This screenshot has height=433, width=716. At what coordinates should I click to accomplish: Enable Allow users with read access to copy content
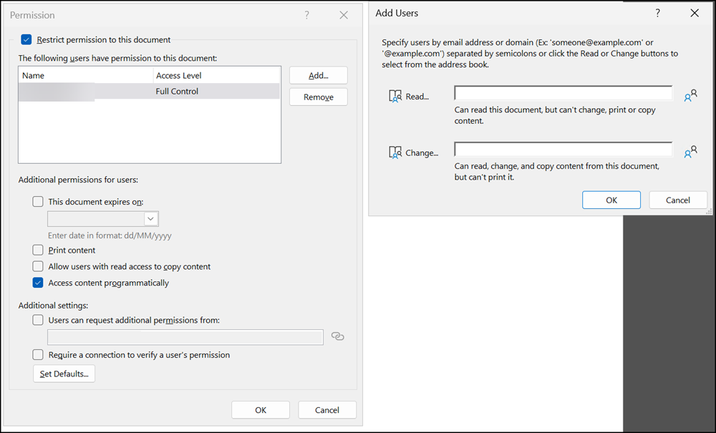coord(38,266)
